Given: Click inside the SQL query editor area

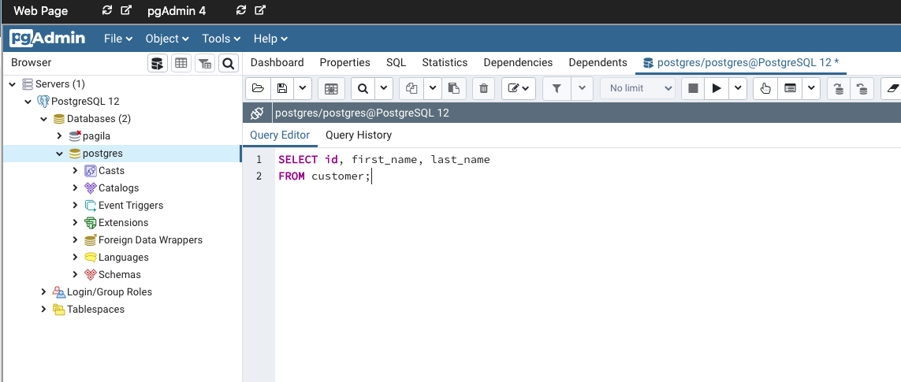Looking at the screenshot, I should 552,260.
